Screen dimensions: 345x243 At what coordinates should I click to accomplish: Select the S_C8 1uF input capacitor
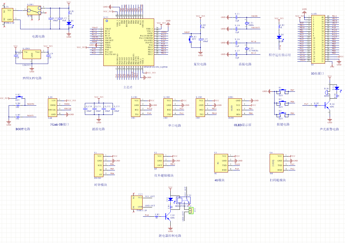(x=16, y=56)
